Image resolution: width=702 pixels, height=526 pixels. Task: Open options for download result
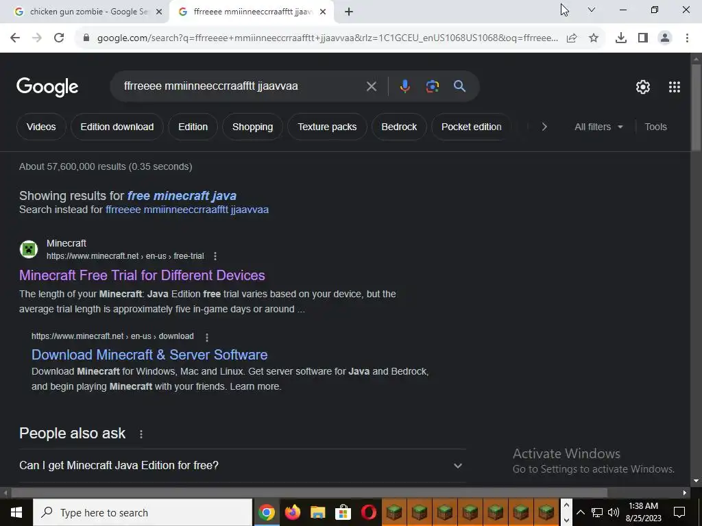click(x=207, y=337)
